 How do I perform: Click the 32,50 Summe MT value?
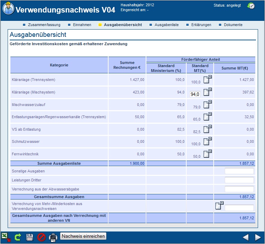[249, 117]
